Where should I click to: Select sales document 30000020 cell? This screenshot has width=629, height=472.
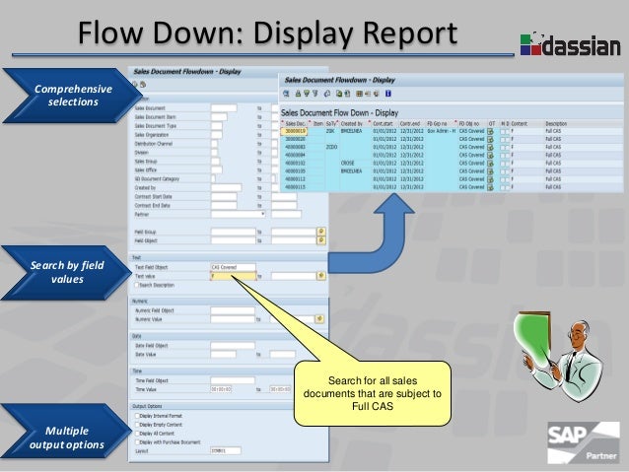(x=295, y=139)
